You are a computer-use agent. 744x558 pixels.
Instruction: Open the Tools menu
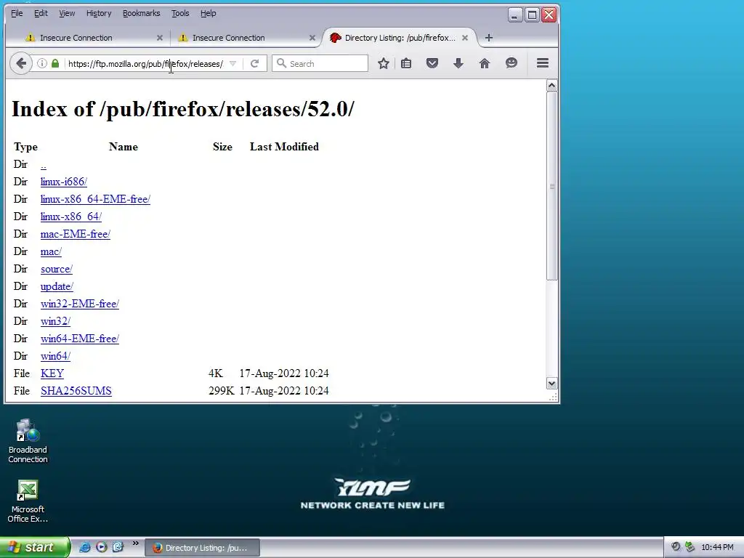click(x=180, y=13)
